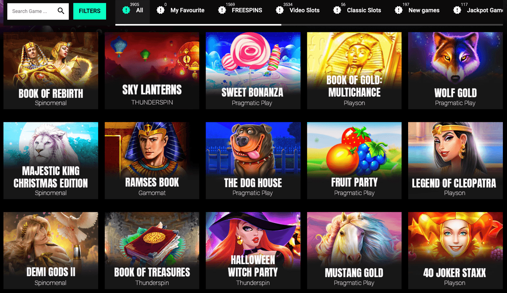507x293 pixels.
Task: Click the badge icon beside New games
Action: click(x=399, y=10)
